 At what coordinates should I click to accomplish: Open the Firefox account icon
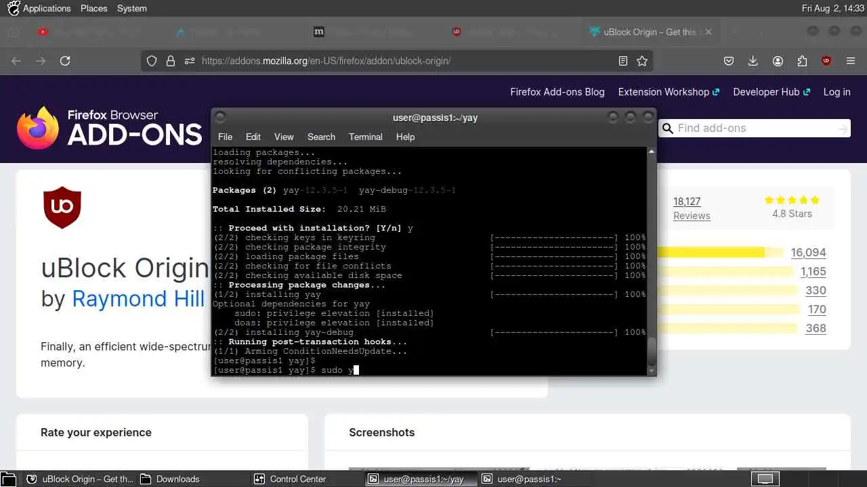[778, 61]
